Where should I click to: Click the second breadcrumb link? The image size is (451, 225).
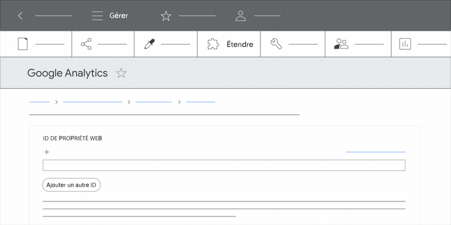coord(92,102)
